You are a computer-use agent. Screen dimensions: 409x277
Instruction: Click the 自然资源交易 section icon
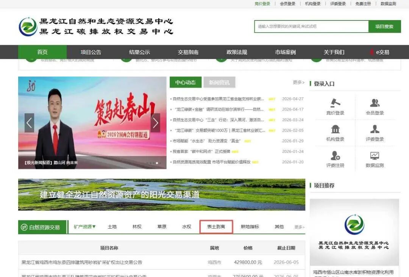pos(24,227)
